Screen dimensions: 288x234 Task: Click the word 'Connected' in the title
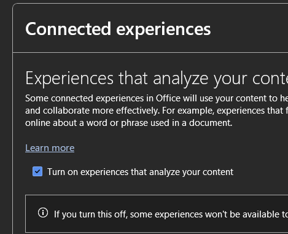point(68,29)
